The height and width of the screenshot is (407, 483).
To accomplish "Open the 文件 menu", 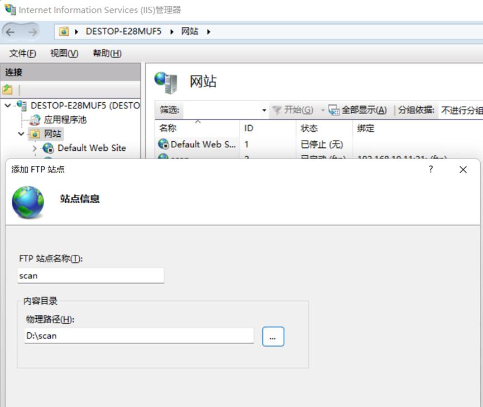I will click(x=22, y=53).
